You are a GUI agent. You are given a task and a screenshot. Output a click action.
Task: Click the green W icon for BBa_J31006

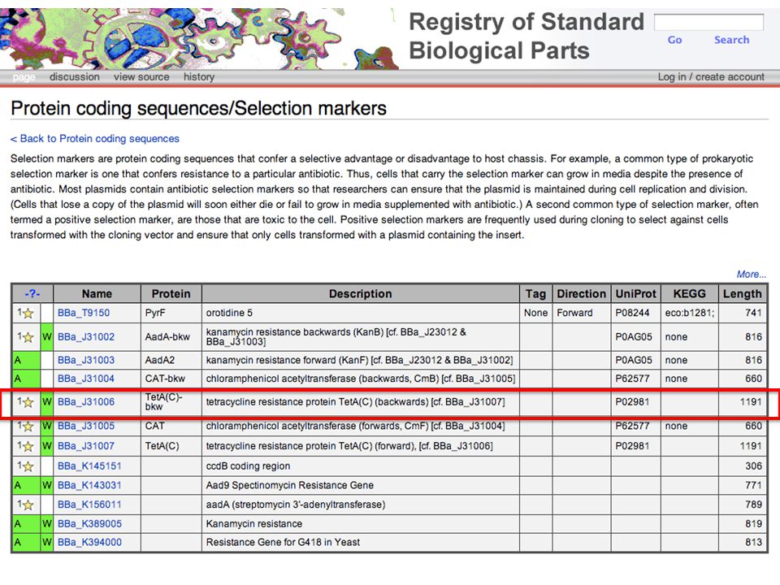pos(47,402)
